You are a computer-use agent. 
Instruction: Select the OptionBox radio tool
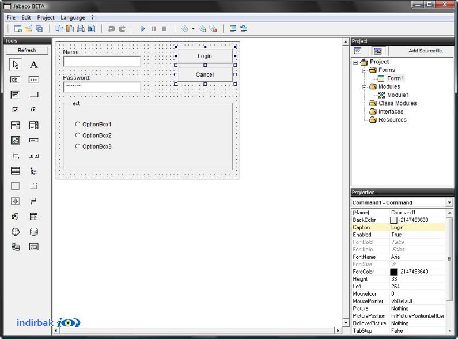pyautogui.click(x=33, y=110)
